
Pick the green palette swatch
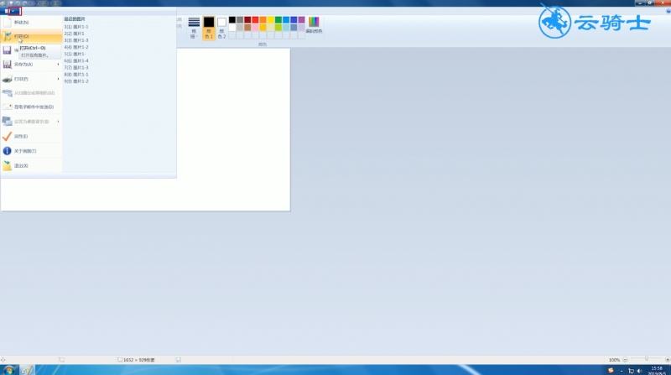[278, 19]
